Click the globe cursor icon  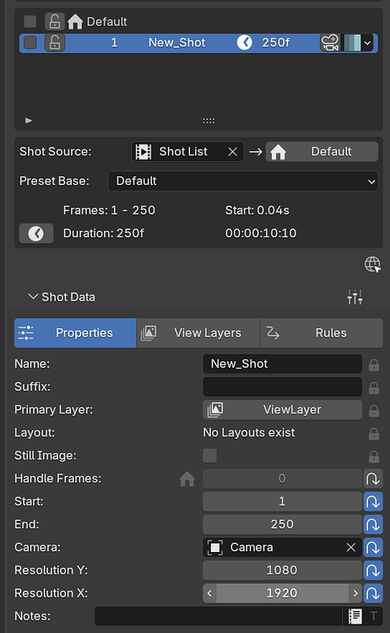pyautogui.click(x=372, y=265)
